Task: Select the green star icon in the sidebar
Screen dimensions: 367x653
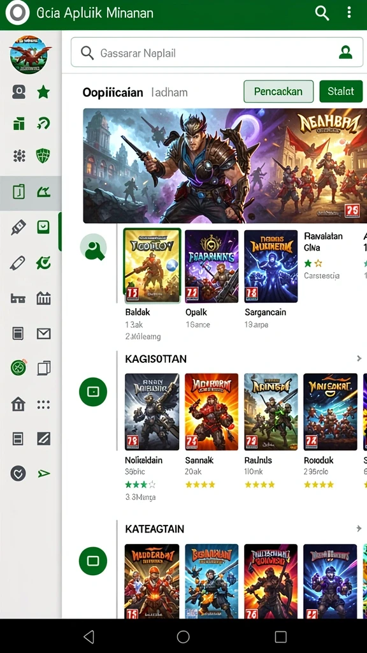Action: (43, 92)
